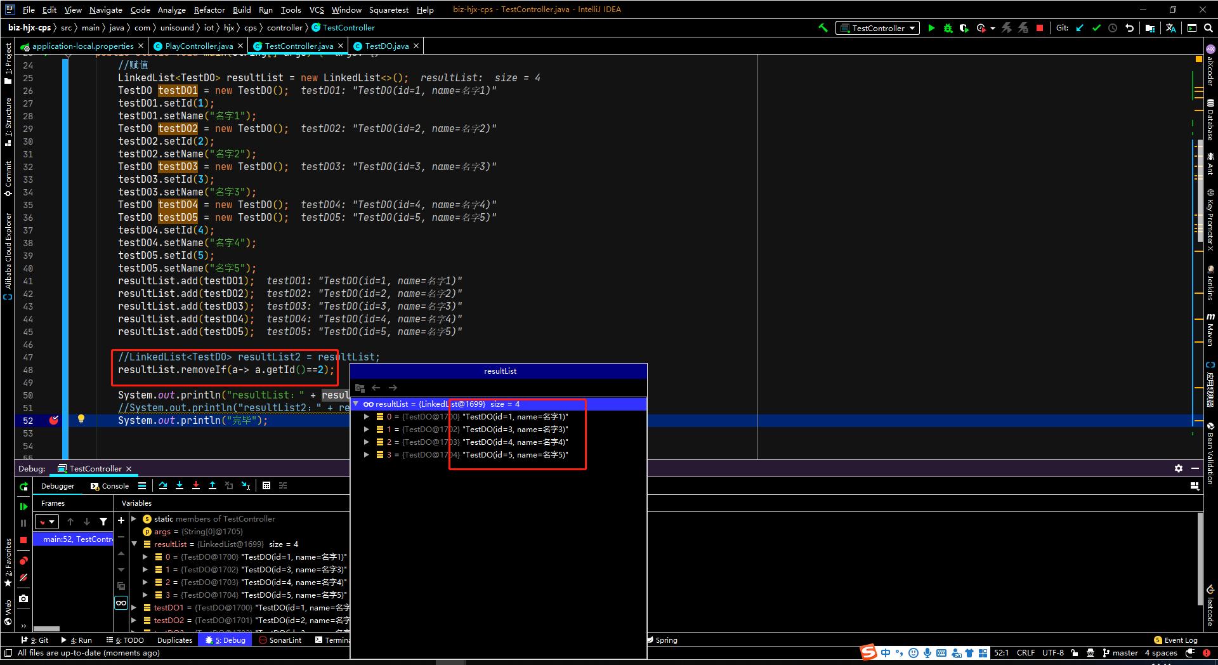Toggle the breakpoint on line 52

pos(54,420)
